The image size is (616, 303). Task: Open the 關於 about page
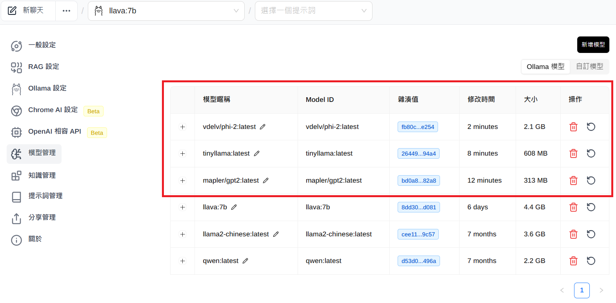click(26, 239)
